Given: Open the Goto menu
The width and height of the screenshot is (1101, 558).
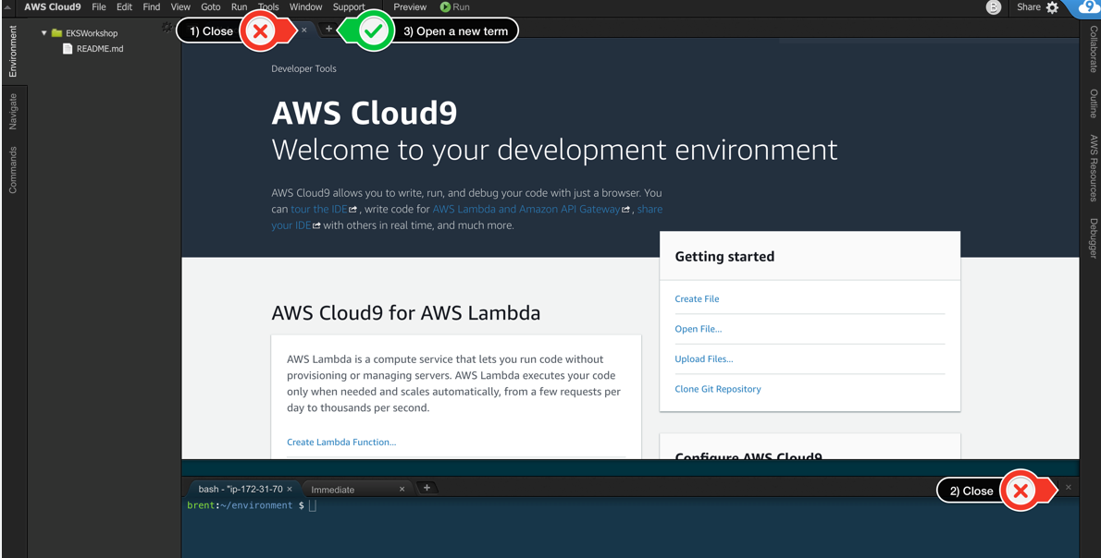Looking at the screenshot, I should point(211,7).
